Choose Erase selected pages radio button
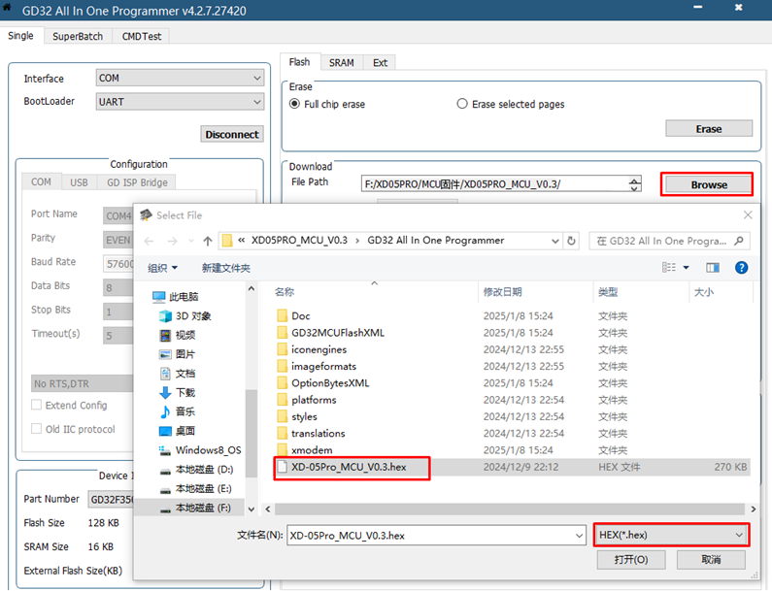This screenshot has width=772, height=591. tap(462, 104)
